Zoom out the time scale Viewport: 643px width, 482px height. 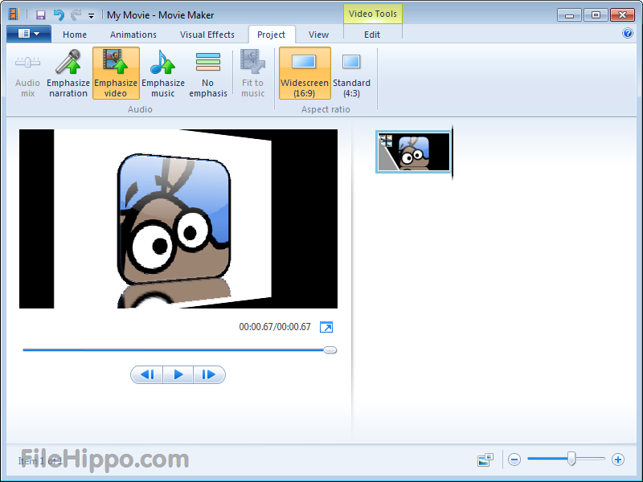[x=514, y=460]
